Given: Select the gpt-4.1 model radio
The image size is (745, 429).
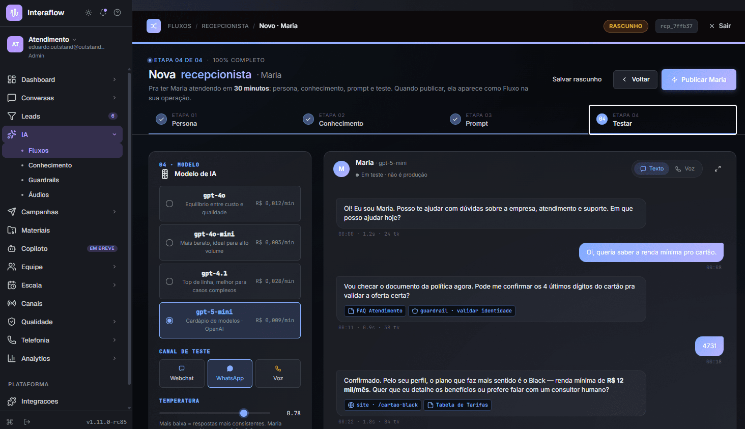Looking at the screenshot, I should click(169, 281).
